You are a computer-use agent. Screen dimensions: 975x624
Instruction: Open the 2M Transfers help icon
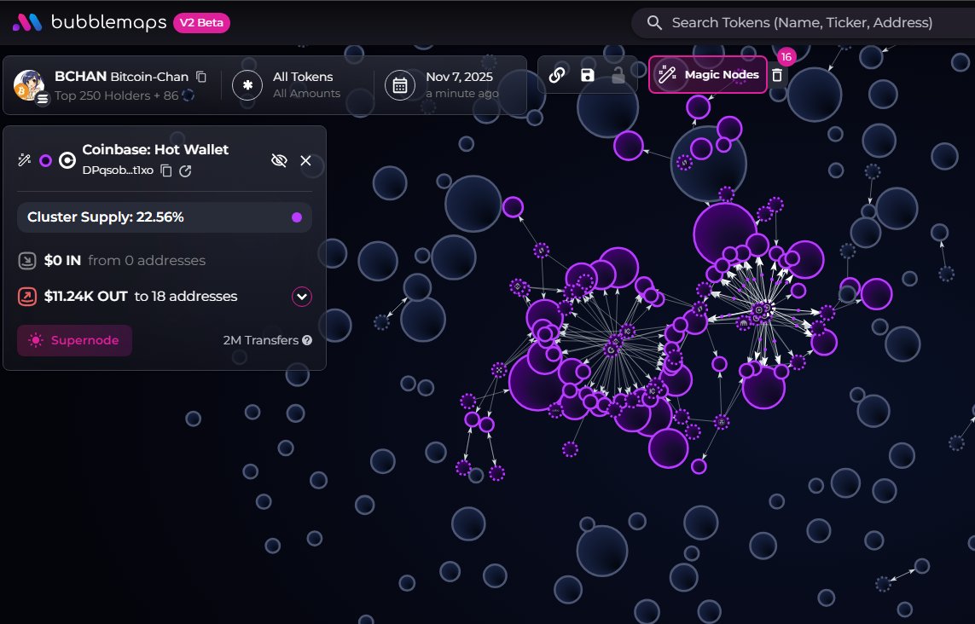point(307,340)
